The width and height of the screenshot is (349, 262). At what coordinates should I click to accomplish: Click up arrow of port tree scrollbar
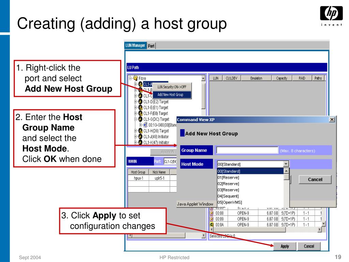(203, 78)
